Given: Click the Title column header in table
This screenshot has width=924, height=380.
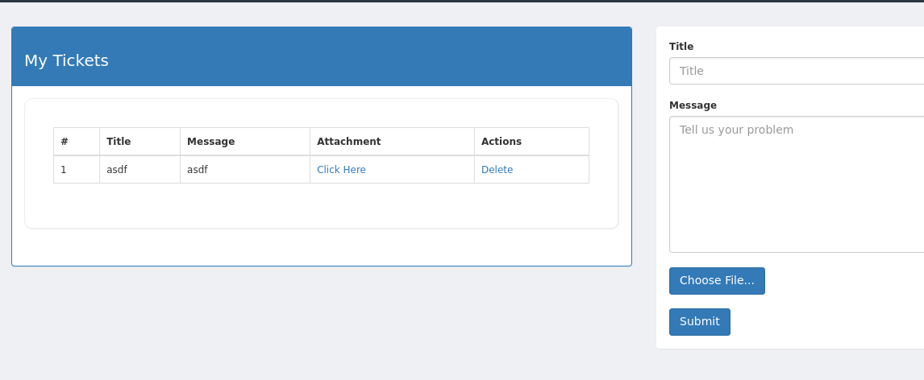Looking at the screenshot, I should coord(119,142).
